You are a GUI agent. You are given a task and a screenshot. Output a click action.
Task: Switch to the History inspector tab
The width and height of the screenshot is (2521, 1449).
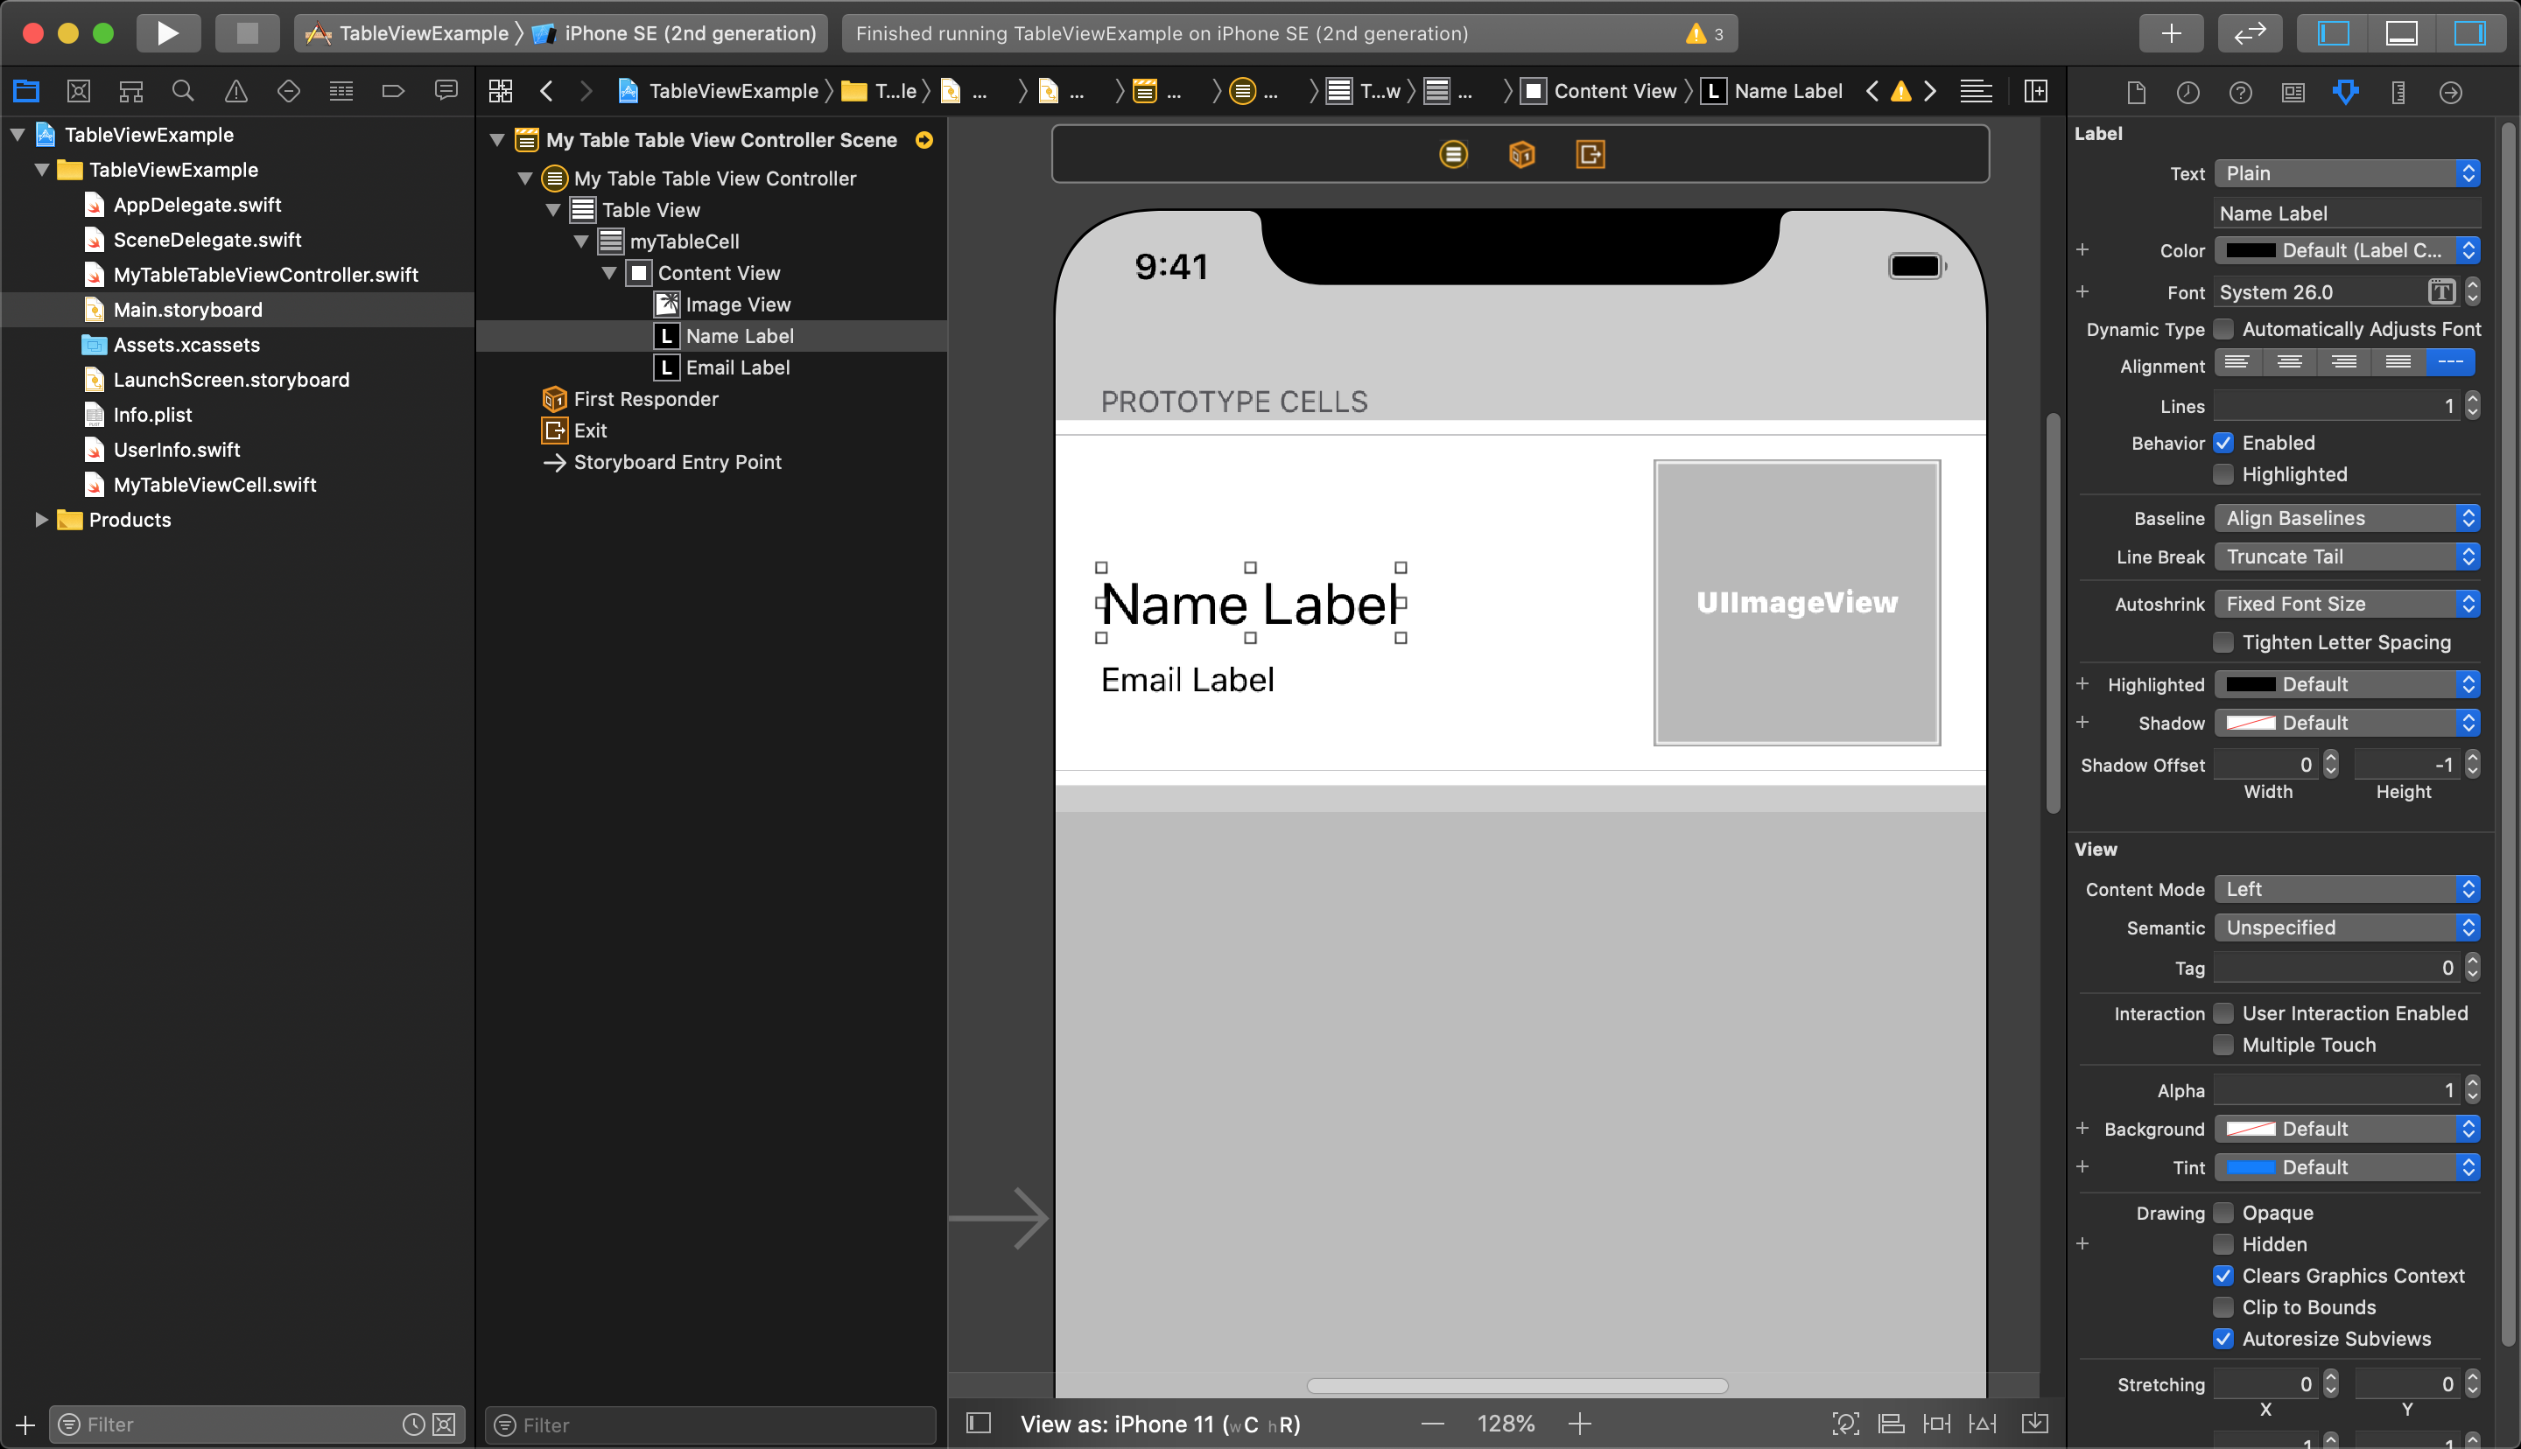click(x=2187, y=93)
